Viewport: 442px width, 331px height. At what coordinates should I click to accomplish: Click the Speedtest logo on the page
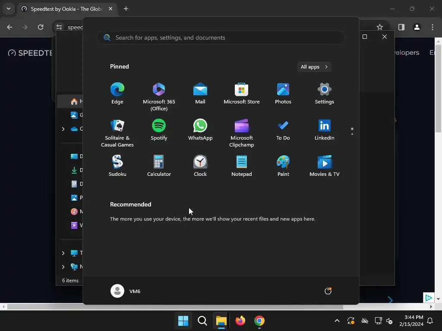tap(30, 53)
